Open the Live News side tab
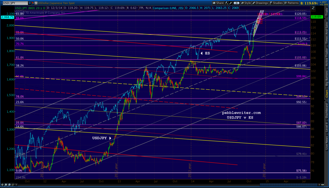Image resolution: width=329 pixels, height=188 pixels. (327, 143)
